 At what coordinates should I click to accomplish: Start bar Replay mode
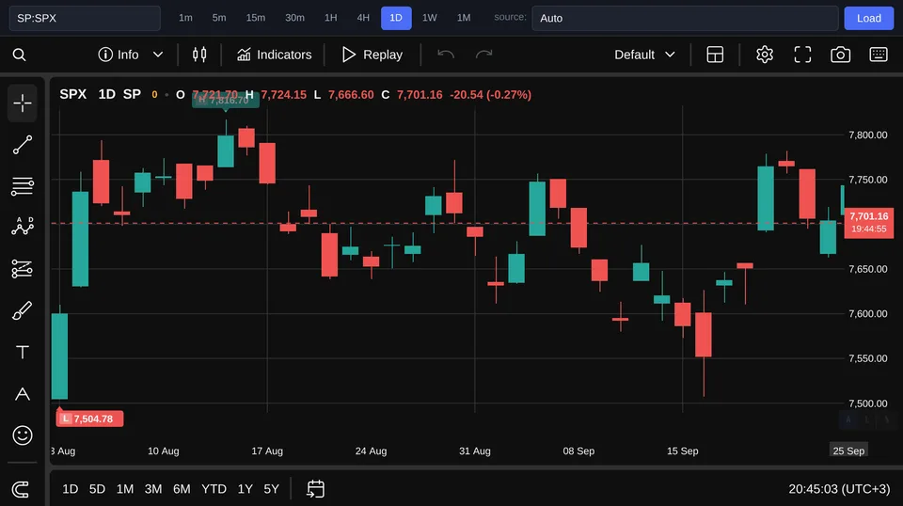point(372,55)
